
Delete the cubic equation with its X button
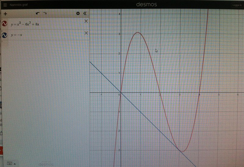click(x=86, y=21)
